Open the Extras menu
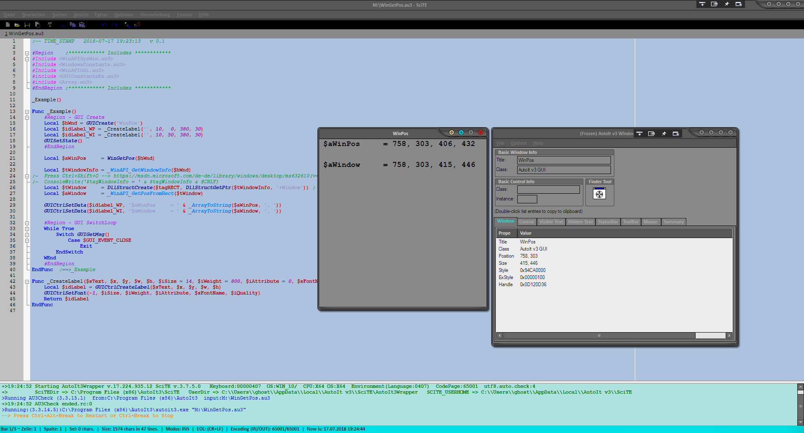This screenshot has width=804, height=433. click(x=101, y=15)
